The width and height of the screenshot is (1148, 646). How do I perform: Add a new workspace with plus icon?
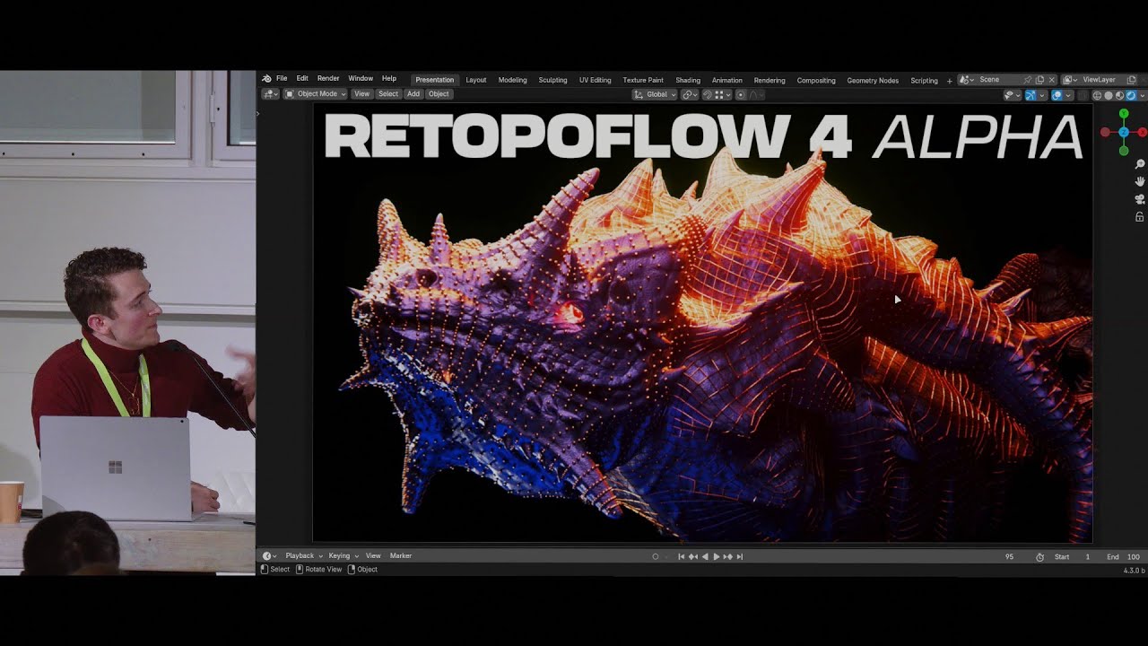[x=950, y=81]
